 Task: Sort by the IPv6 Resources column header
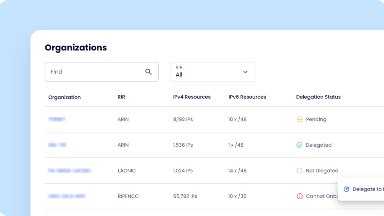pos(247,97)
